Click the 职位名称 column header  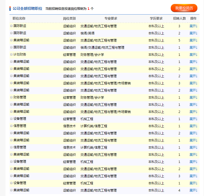[19, 19]
